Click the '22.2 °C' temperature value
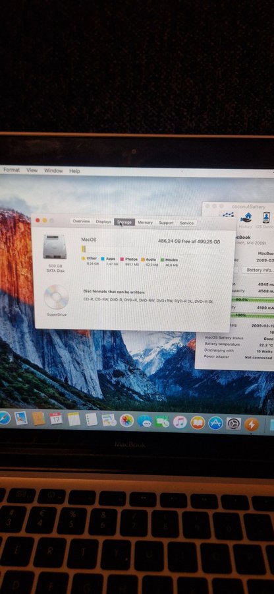Image resolution: width=274 pixels, height=594 pixels. pyautogui.click(x=265, y=345)
